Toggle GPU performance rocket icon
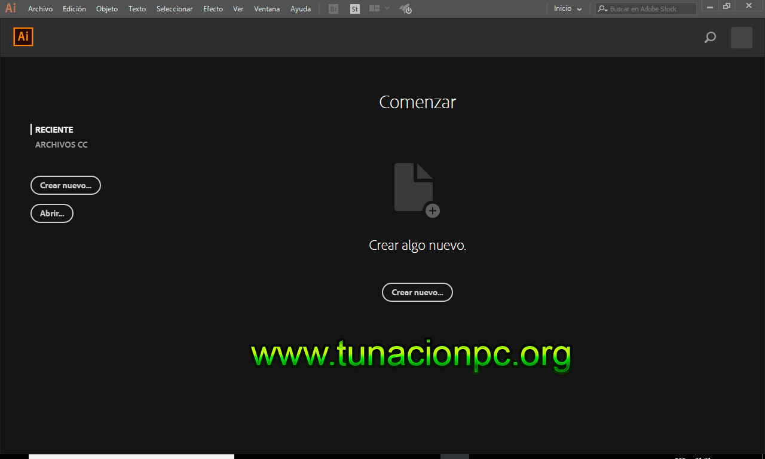Image resolution: width=765 pixels, height=459 pixels. [x=406, y=9]
